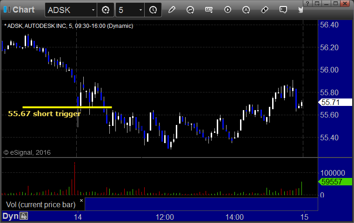
Task: Click the 14:00 time axis label
Action: click(234, 217)
